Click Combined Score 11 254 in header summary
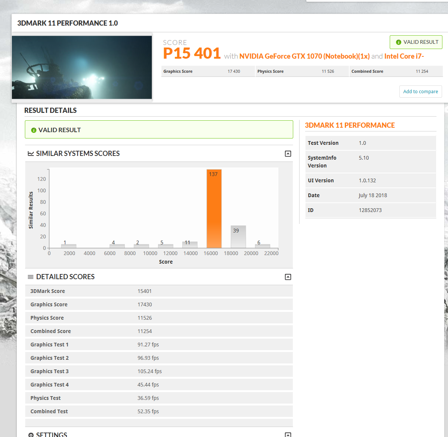Screen dimensions: 448x437 [396, 71]
